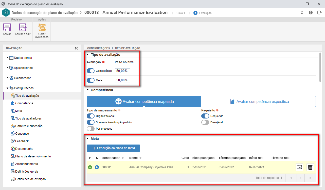Click the Desempenho chart icon
Image resolution: width=325 pixels, height=190 pixels.
(13, 149)
